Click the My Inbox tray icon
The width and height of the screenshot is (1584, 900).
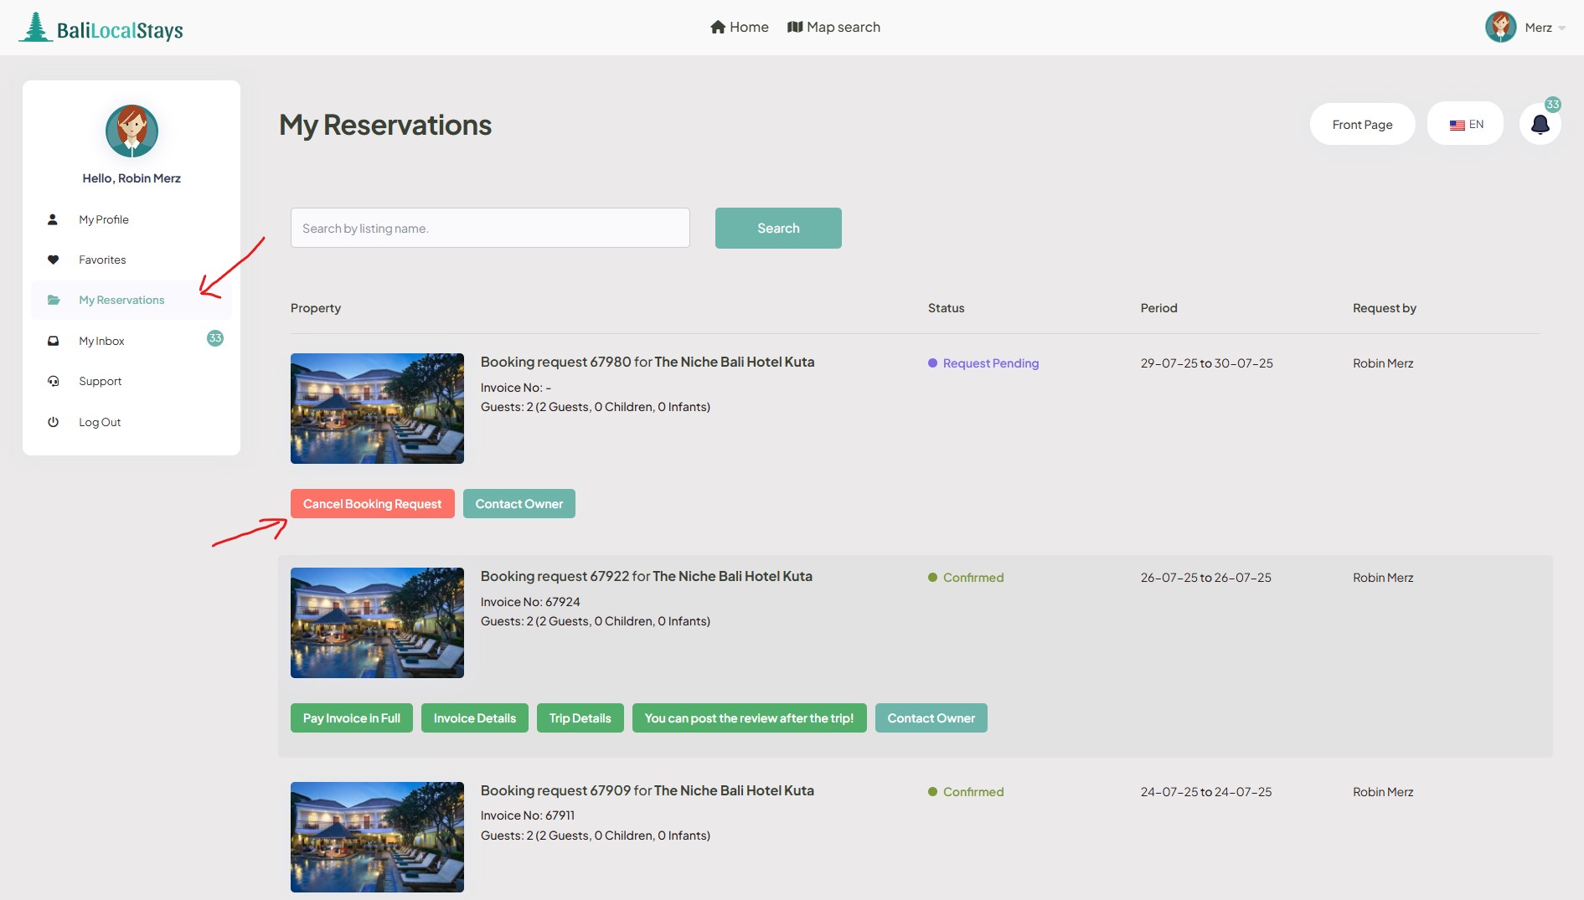53,341
